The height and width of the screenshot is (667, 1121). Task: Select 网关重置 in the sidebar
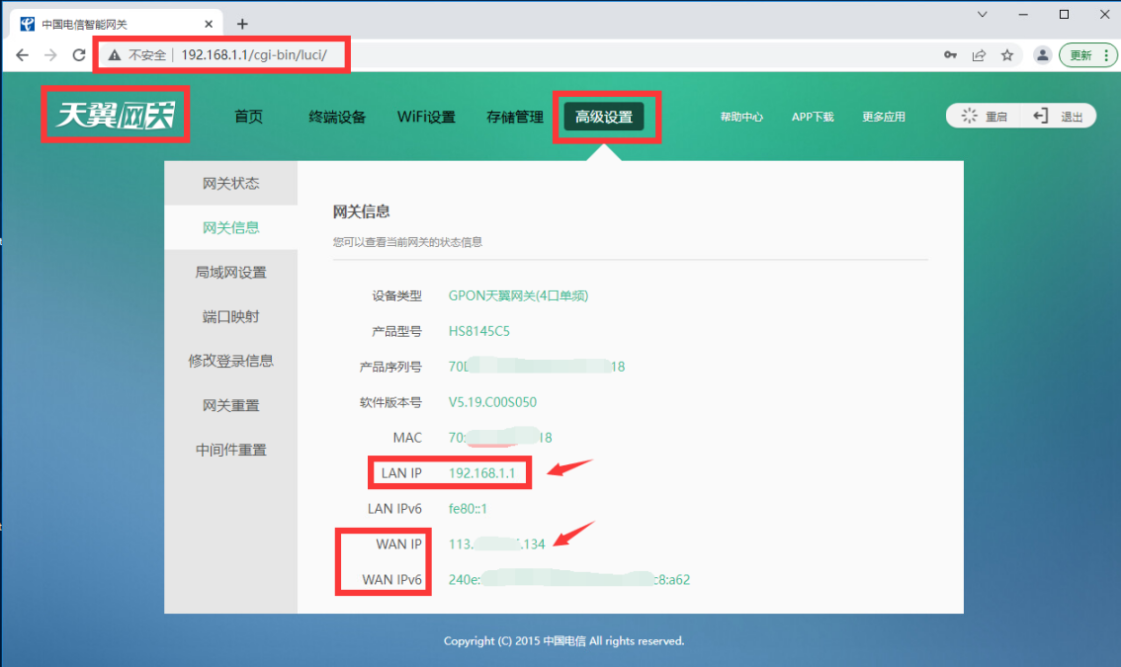[231, 404]
